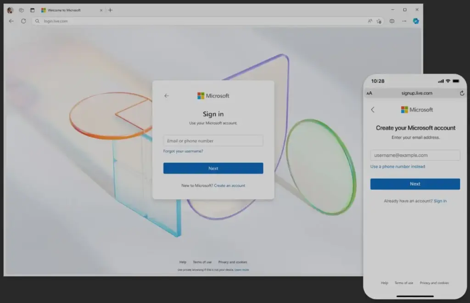
Task: Tap the Sign in link on the phone
Action: (440, 201)
